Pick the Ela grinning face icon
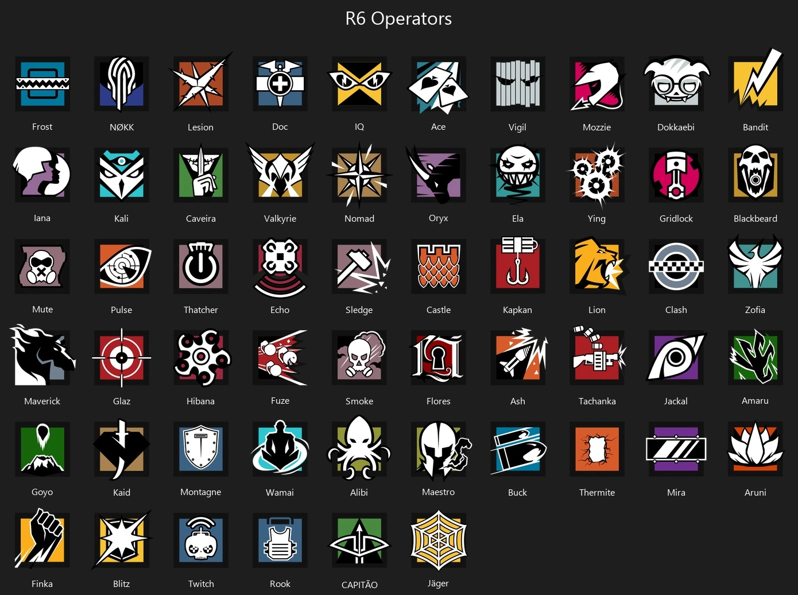Screen dimensions: 798x595 coord(517,174)
